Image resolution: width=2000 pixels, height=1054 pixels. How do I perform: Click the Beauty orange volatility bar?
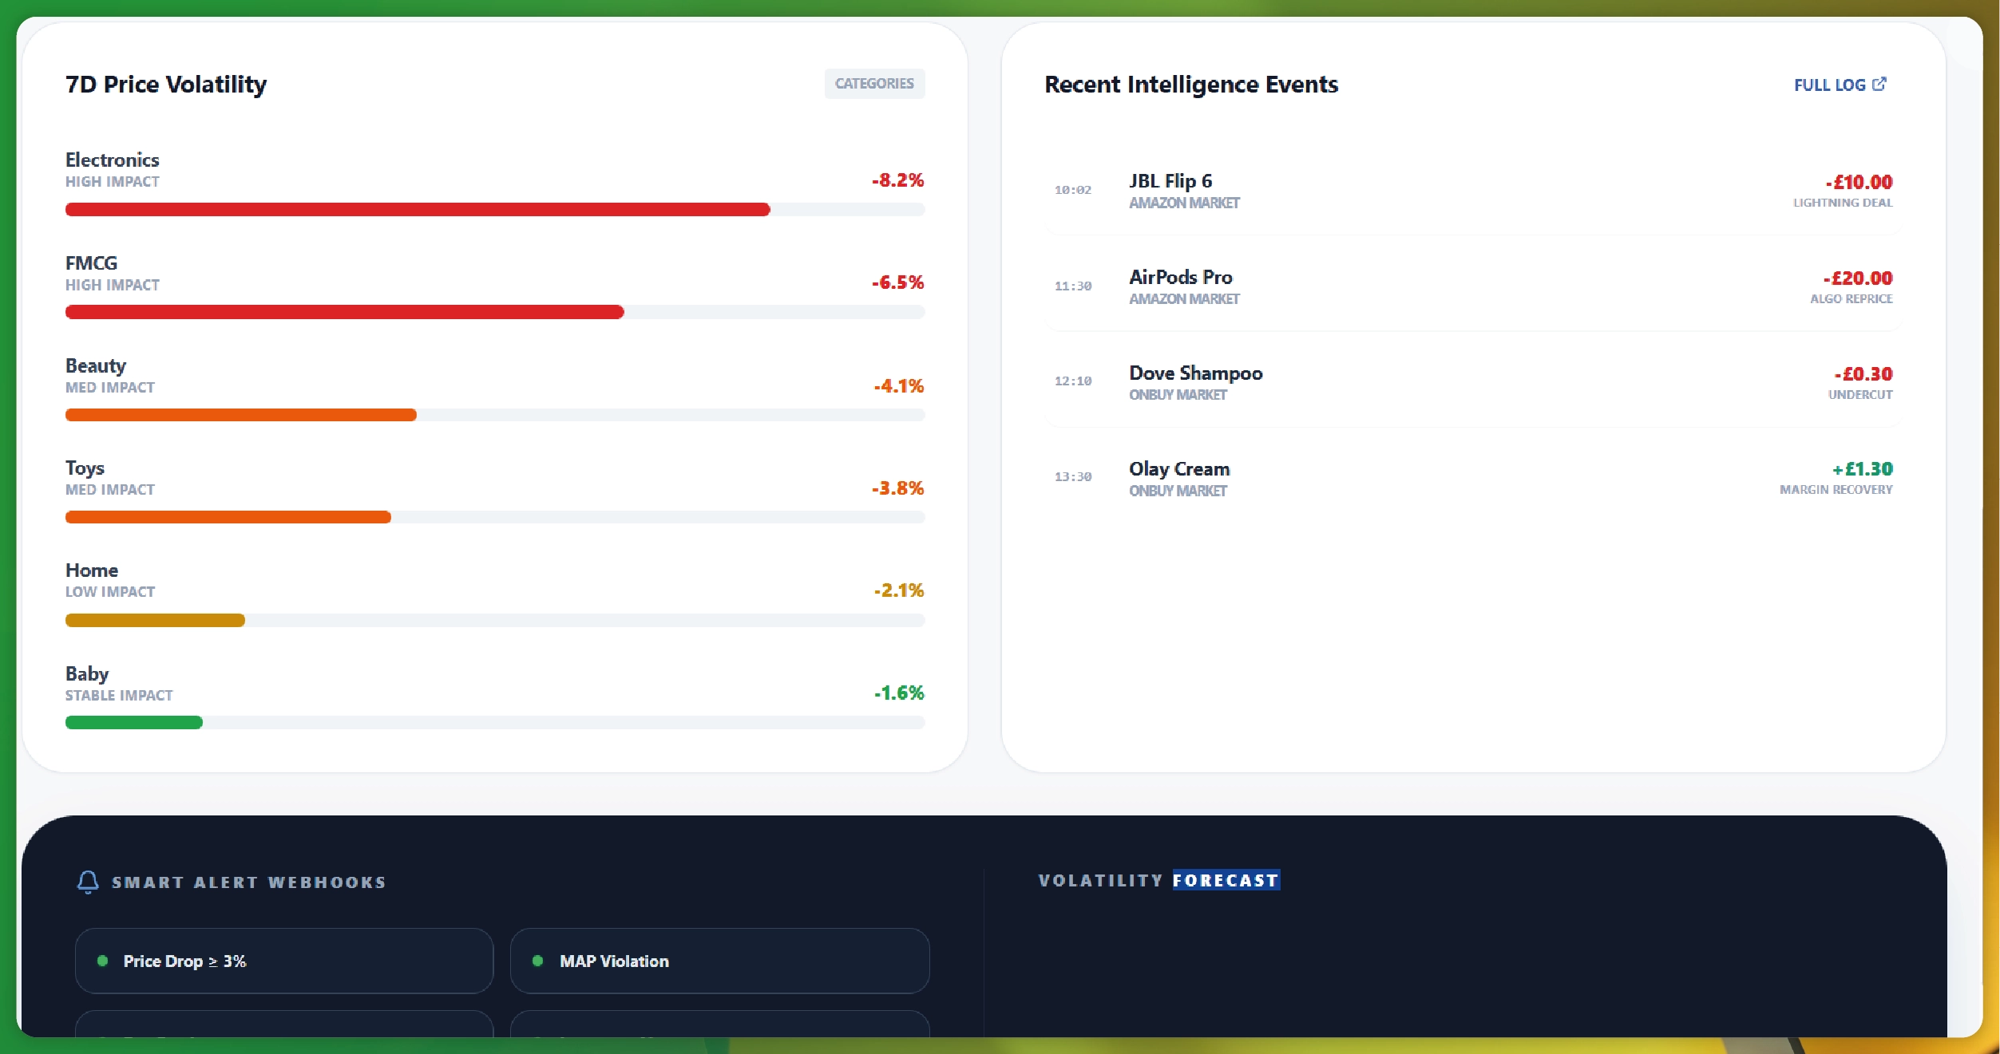[x=240, y=415]
